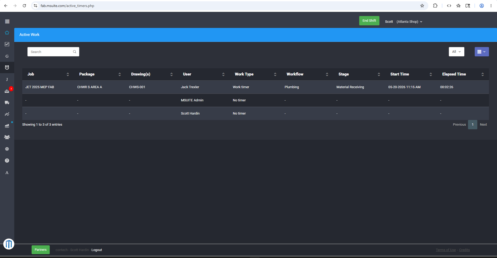Go to Previous page of entries
The image size is (497, 258).
point(459,125)
